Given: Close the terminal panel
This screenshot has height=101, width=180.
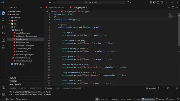Looking at the screenshot, I should [177, 88].
